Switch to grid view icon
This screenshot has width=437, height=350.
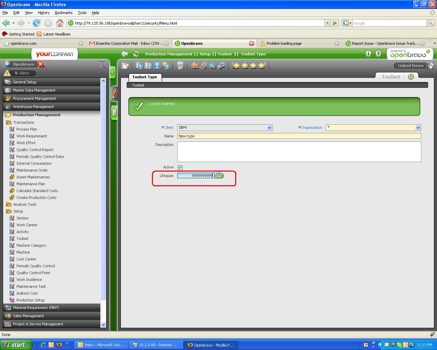(114, 112)
